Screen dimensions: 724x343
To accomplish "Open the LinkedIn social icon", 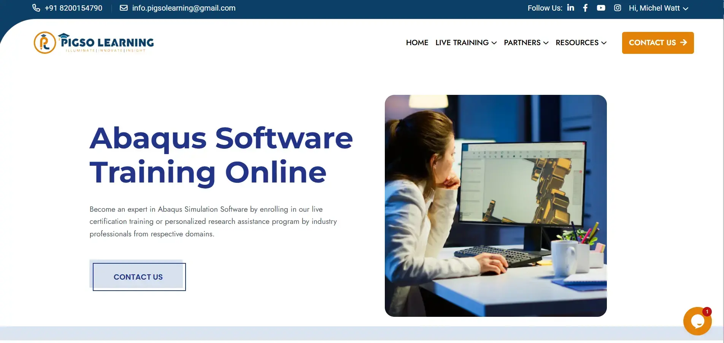I will click(571, 8).
